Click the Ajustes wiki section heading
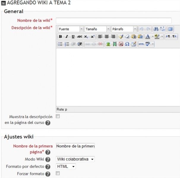Viewport: 180px width, 178px height. pos(19,137)
